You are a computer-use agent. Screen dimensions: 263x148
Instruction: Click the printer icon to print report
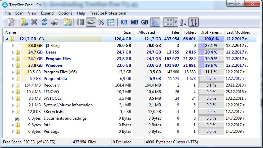[55, 22]
